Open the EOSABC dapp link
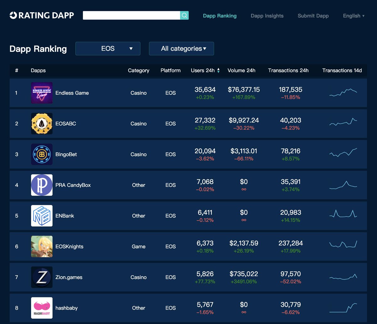This screenshot has height=324, width=377. point(66,124)
